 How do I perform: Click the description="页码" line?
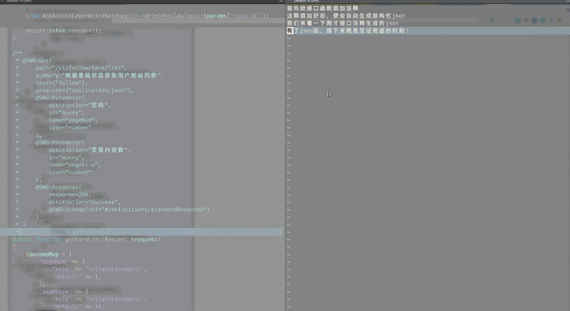click(x=80, y=105)
